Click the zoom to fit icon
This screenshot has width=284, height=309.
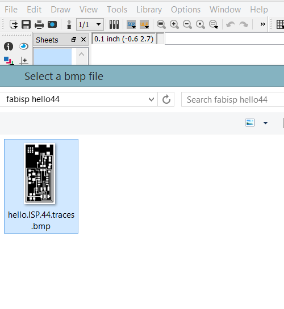(x=161, y=24)
